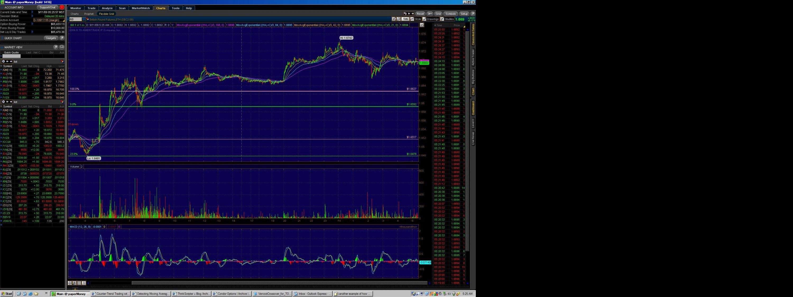The height and width of the screenshot is (297, 793).
Task: Change the 1m timeframe button
Action: click(x=405, y=19)
